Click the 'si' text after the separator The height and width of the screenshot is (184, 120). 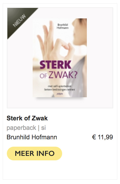click(43, 128)
